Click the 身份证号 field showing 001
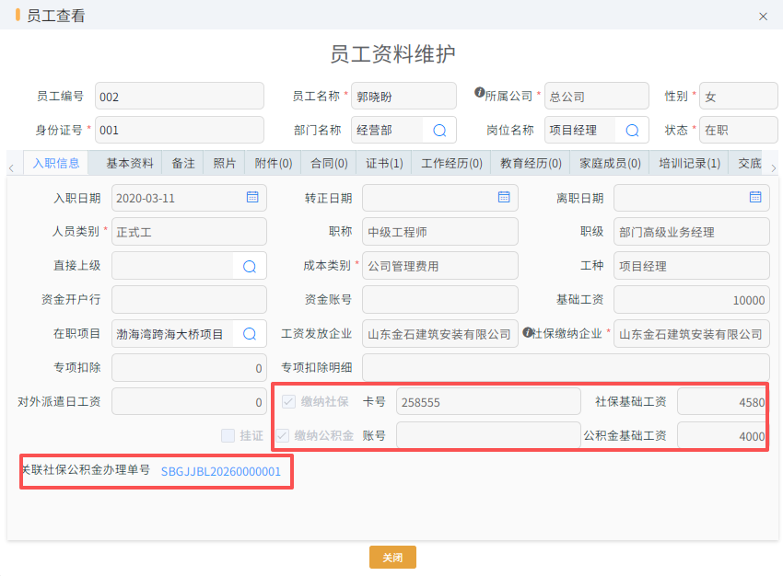Image resolution: width=783 pixels, height=576 pixels. [x=180, y=130]
